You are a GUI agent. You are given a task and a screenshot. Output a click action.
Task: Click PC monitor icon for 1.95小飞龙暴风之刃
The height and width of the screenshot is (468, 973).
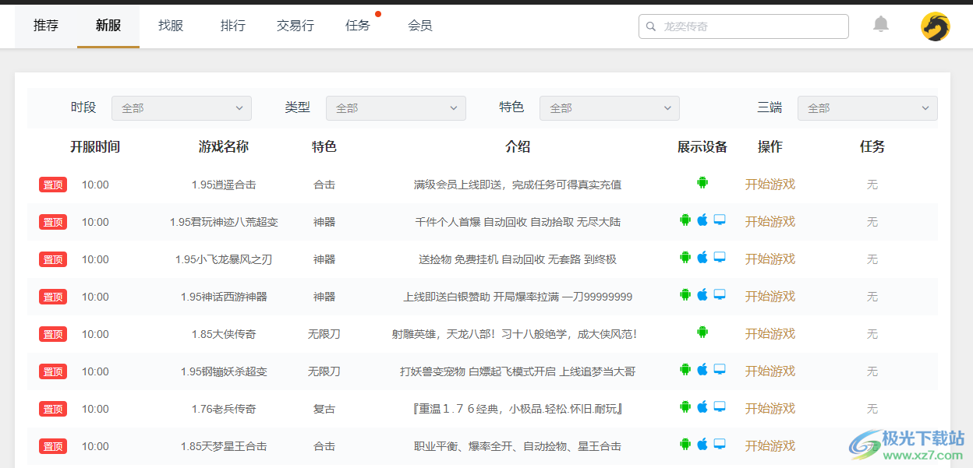720,258
